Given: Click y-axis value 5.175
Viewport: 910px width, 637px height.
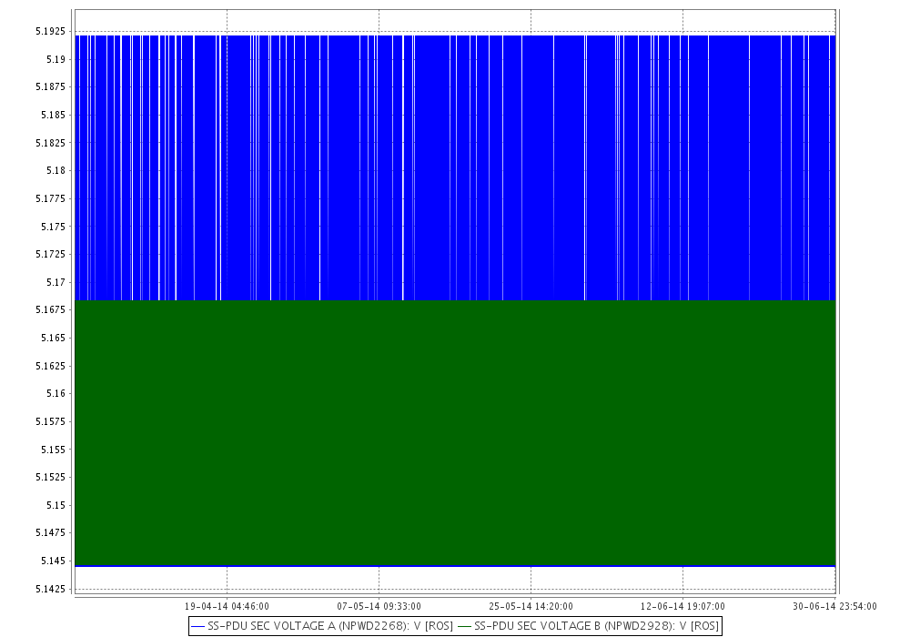Looking at the screenshot, I should (x=54, y=227).
